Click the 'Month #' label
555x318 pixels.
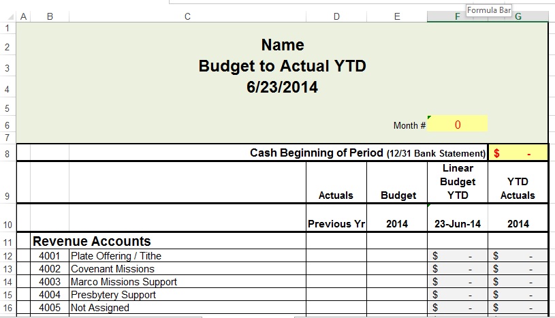(x=409, y=125)
